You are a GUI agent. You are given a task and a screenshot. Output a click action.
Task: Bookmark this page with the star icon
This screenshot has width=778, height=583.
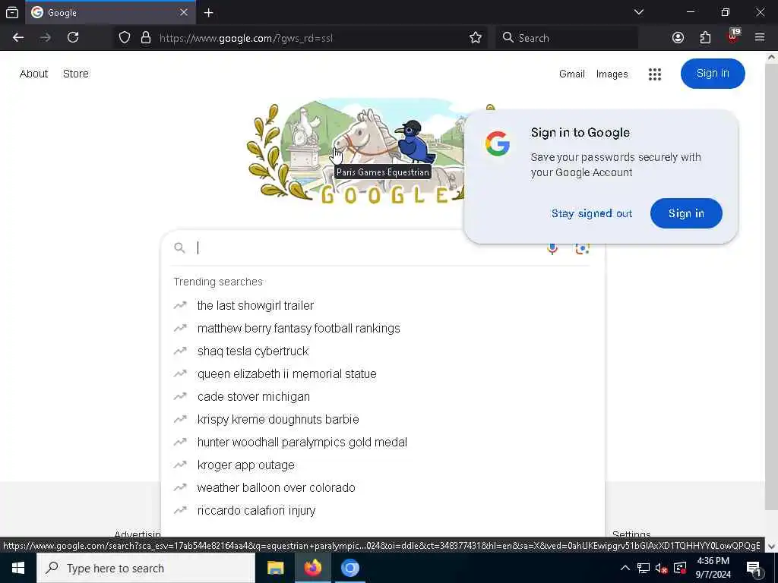(x=476, y=38)
